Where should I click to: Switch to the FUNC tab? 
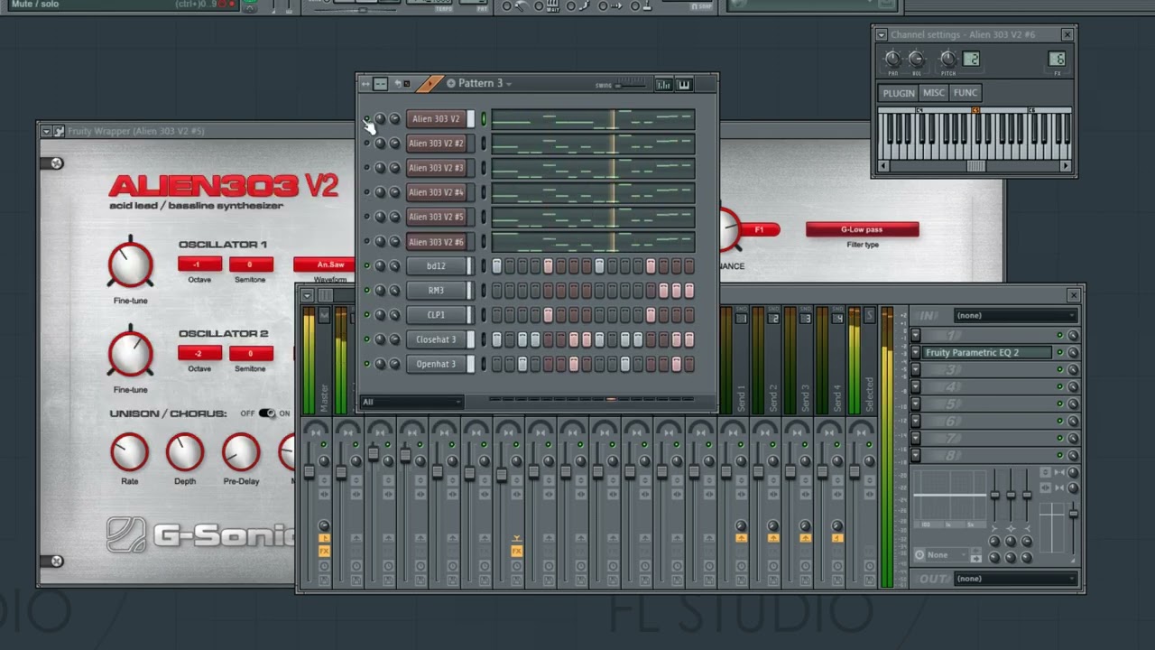[966, 93]
